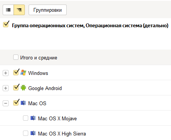Screen dimensions: 171x140
Task: Click the Mac OS X Mojave icon
Action: click(33, 118)
